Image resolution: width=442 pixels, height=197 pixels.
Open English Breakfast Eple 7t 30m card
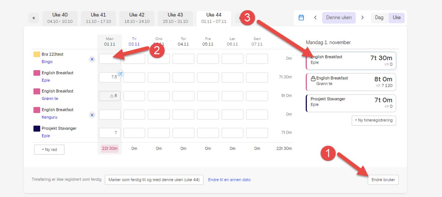[351, 61]
